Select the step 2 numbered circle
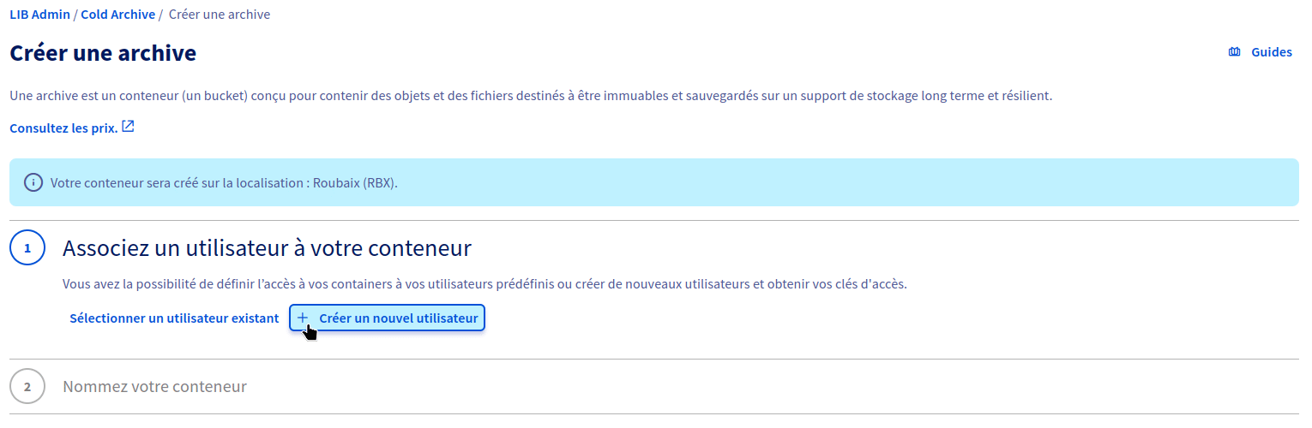Screen dimensions: 1312x428 tap(27, 387)
